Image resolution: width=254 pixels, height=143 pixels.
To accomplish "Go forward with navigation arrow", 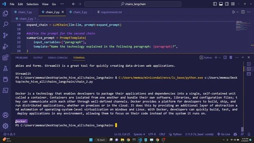I will [80, 4].
